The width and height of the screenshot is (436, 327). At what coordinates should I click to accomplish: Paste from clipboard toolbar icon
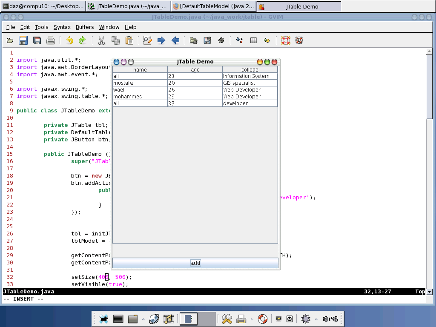click(x=129, y=40)
